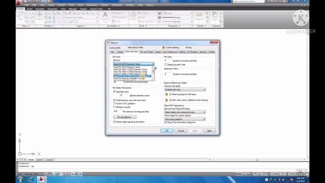
Task: Open the AutoCAD application menu button
Action: [x=19, y=3]
